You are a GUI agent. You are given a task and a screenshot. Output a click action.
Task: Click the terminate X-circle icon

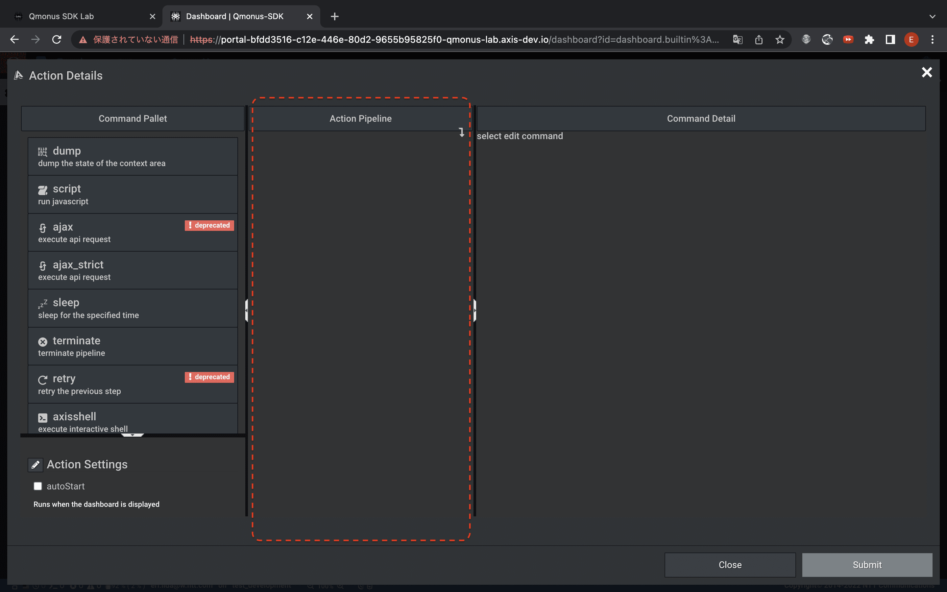click(43, 342)
